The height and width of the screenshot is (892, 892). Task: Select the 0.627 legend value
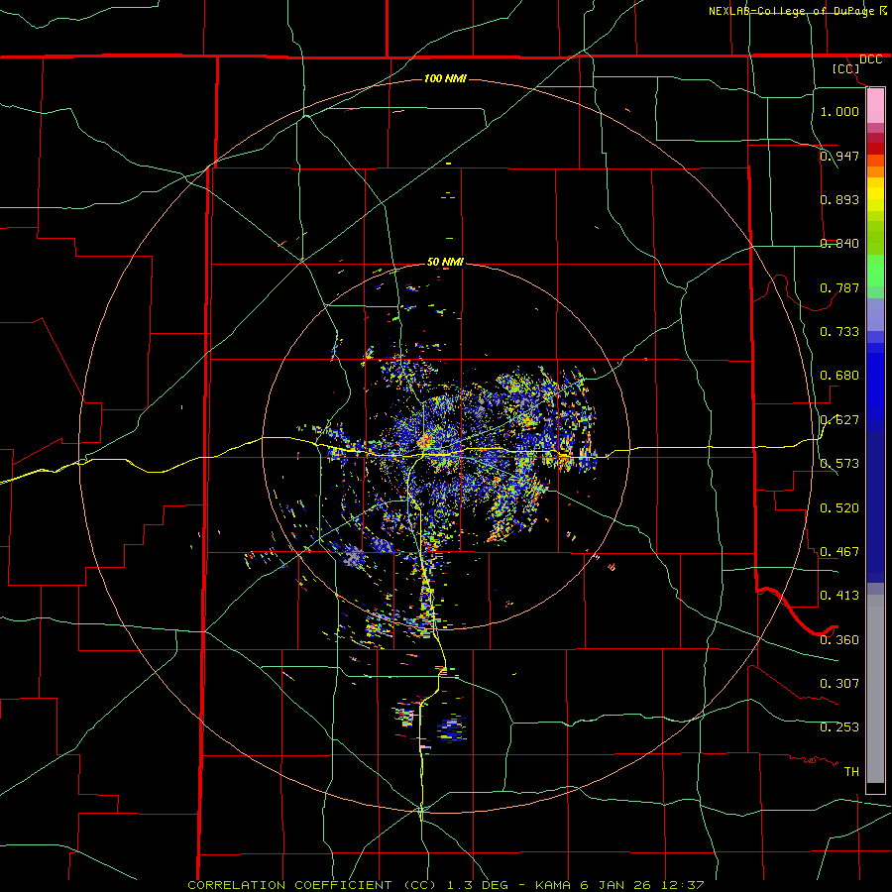[839, 420]
